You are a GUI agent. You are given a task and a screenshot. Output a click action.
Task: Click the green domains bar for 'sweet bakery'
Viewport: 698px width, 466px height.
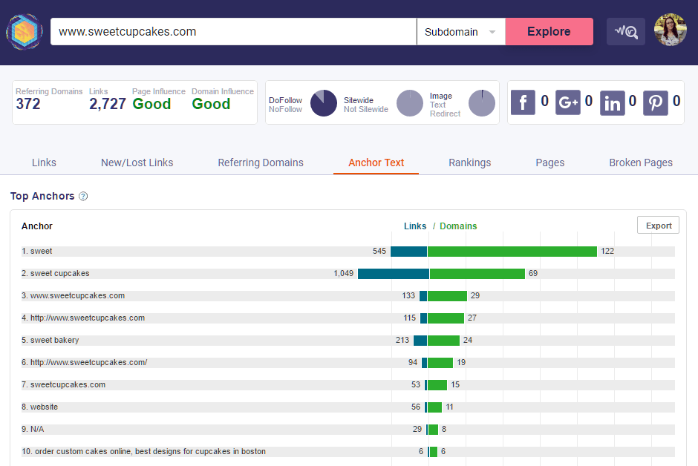click(443, 341)
